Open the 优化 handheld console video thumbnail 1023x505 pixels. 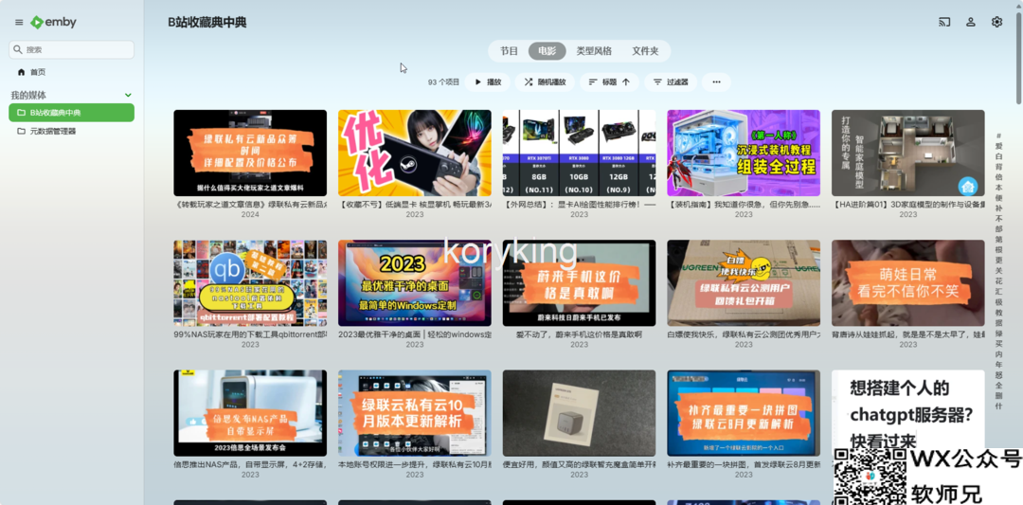tap(414, 153)
